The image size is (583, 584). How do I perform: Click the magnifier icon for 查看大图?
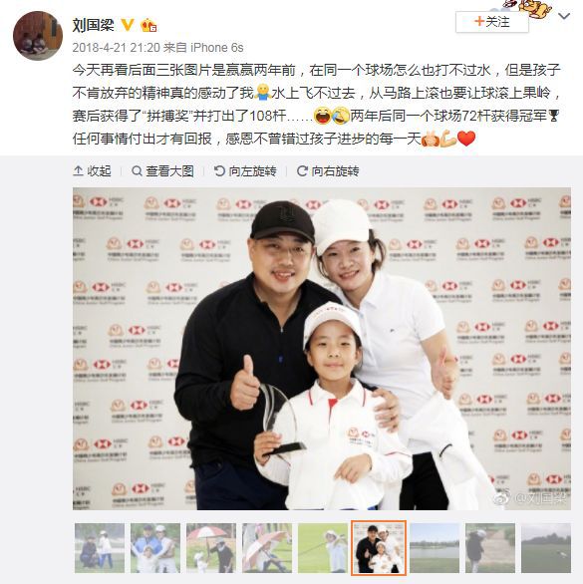[x=137, y=171]
